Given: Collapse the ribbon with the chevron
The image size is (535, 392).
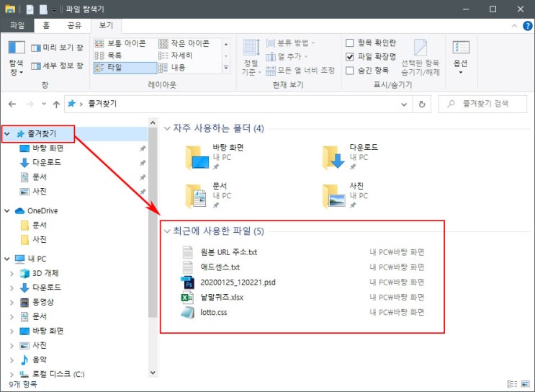Looking at the screenshot, I should tap(514, 26).
